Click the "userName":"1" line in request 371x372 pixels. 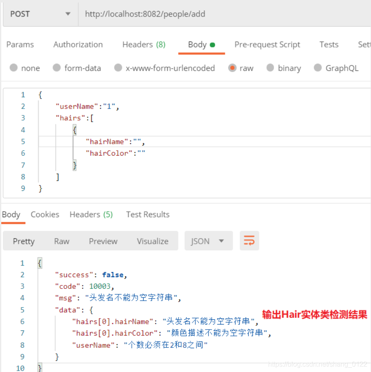(x=87, y=106)
